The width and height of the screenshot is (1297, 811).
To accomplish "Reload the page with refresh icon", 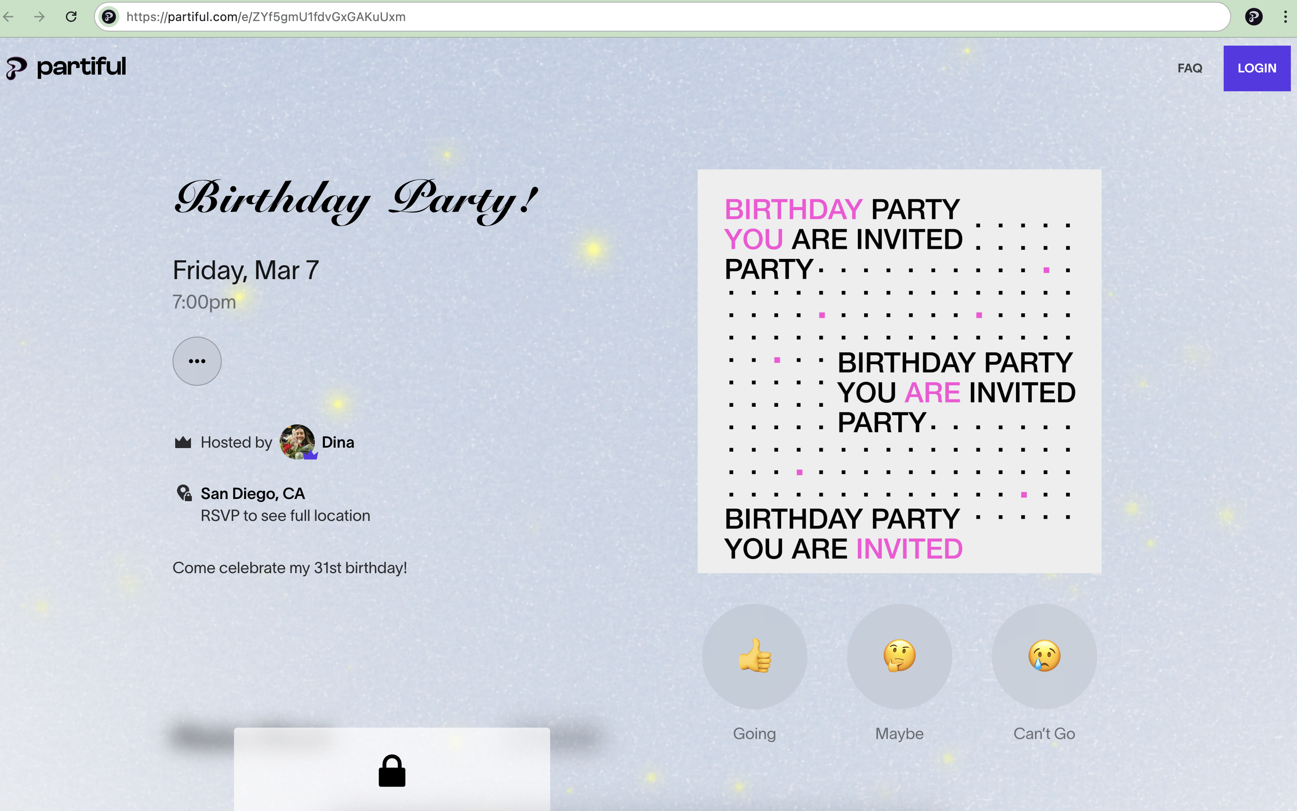I will (71, 17).
